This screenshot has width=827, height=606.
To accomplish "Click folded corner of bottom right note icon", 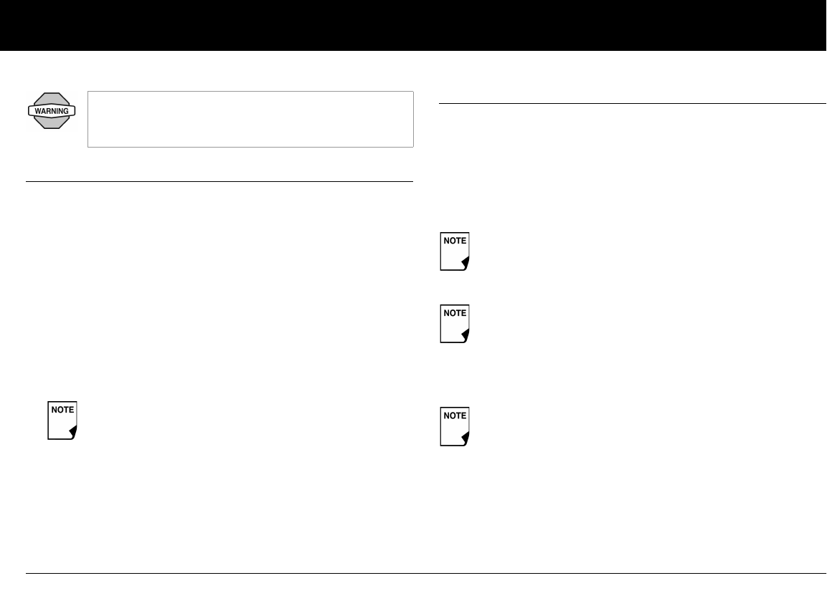I will click(465, 438).
